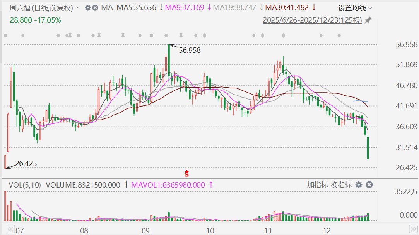
Task: Click 41.691 on the price axis
Action: (407, 106)
